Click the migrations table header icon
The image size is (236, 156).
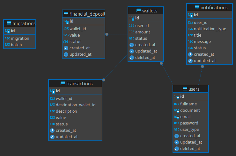[9, 24]
